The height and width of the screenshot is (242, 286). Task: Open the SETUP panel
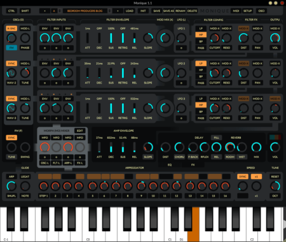coord(247,11)
